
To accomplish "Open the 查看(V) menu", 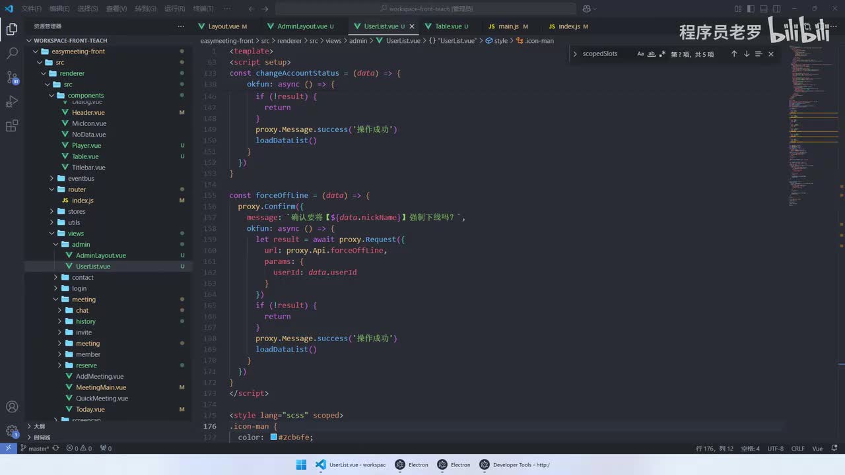I will point(116,9).
